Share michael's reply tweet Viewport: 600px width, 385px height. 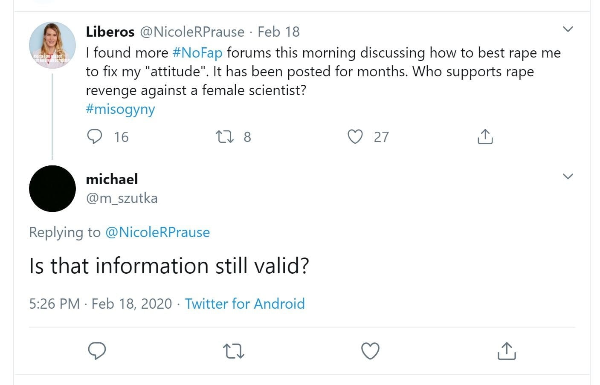[x=507, y=351]
